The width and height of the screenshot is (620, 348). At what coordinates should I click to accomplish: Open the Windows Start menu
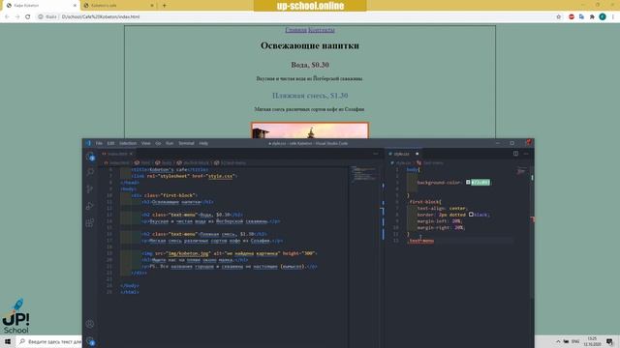pyautogui.click(x=8, y=341)
